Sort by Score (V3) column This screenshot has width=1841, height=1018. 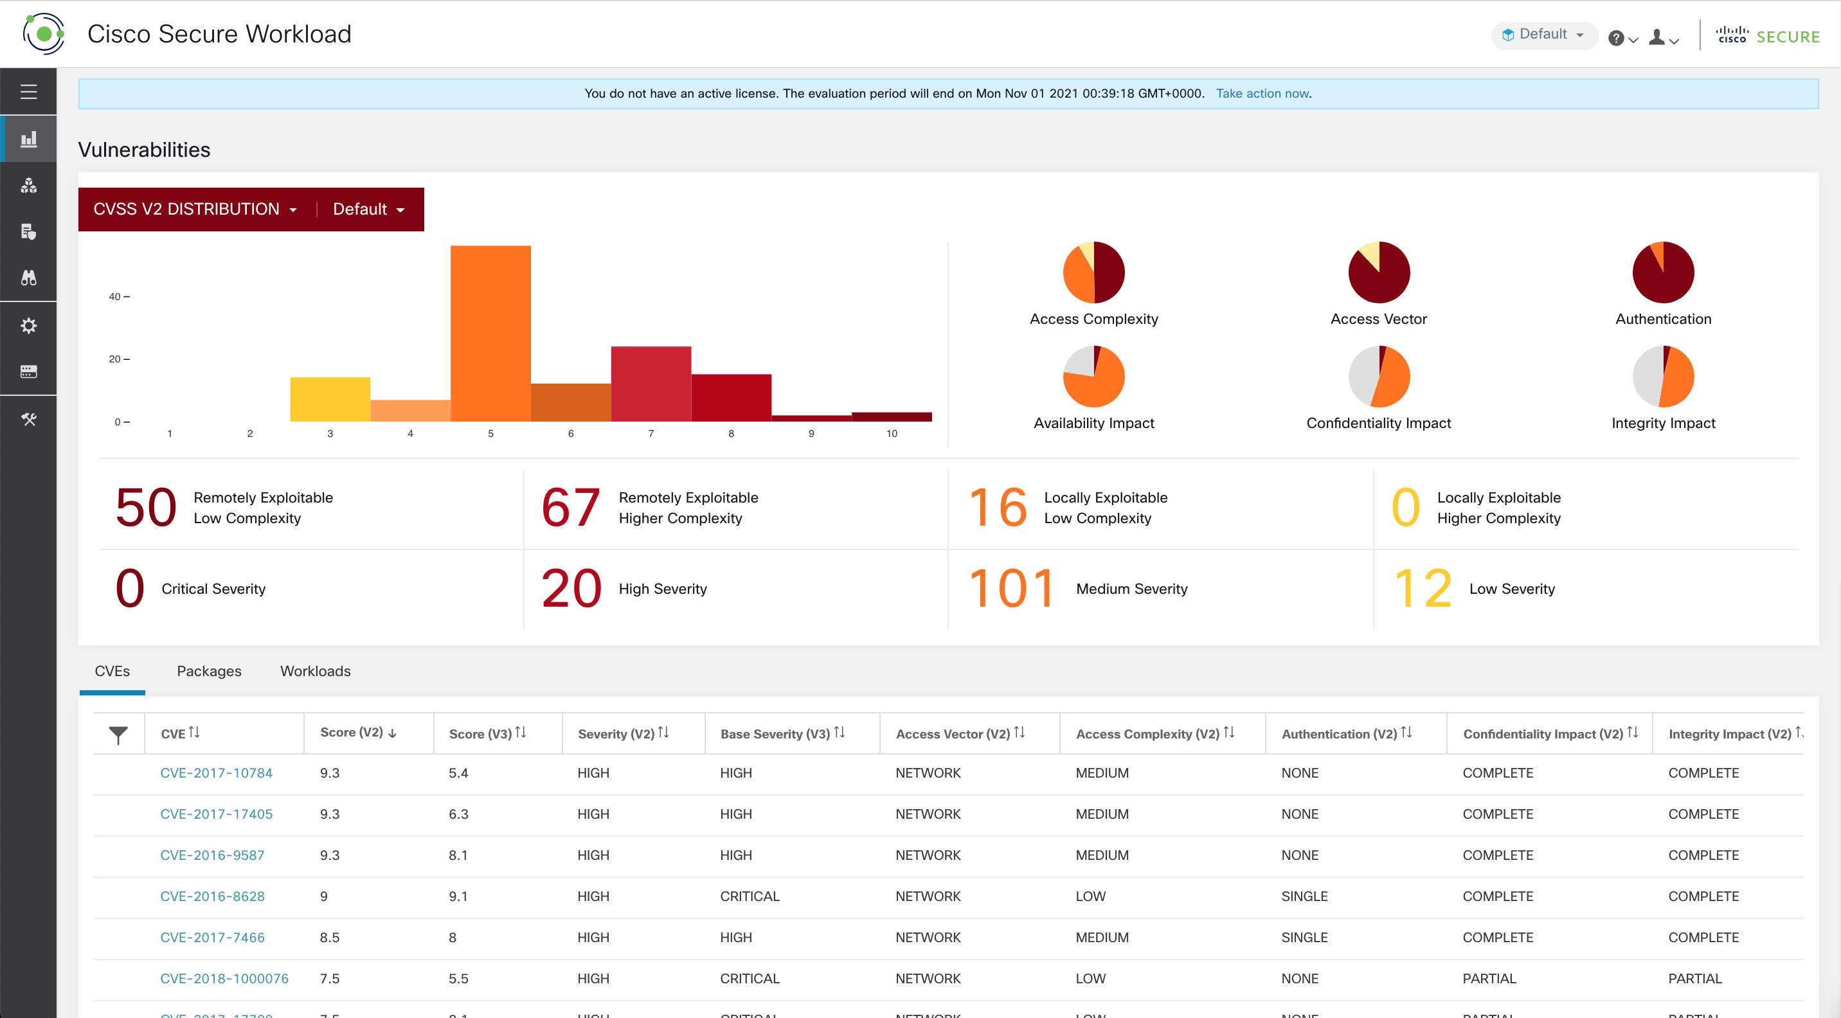point(487,734)
